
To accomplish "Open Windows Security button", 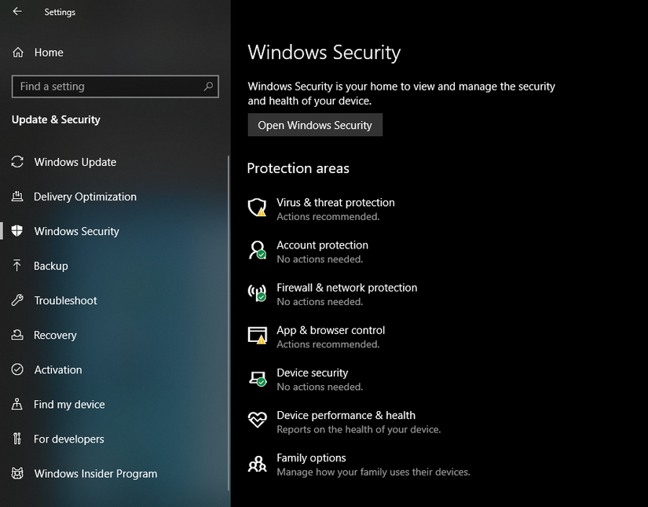I will click(x=315, y=125).
